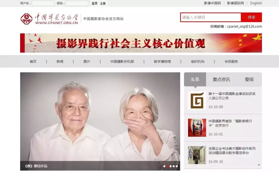Open the 会员服务 navigation item
This screenshot has height=173, width=279.
[231, 62]
